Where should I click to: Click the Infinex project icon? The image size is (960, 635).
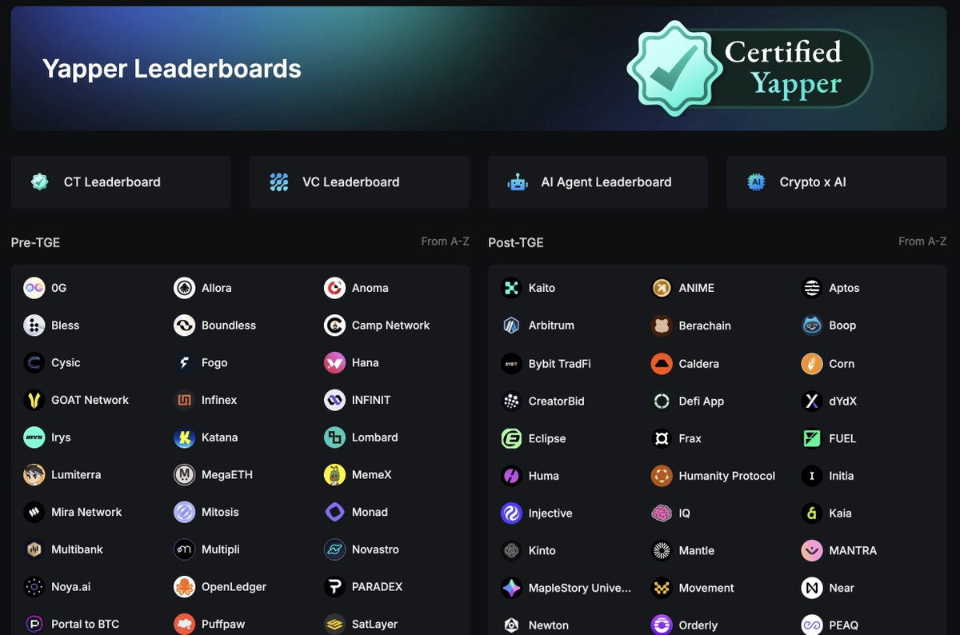[x=184, y=400]
